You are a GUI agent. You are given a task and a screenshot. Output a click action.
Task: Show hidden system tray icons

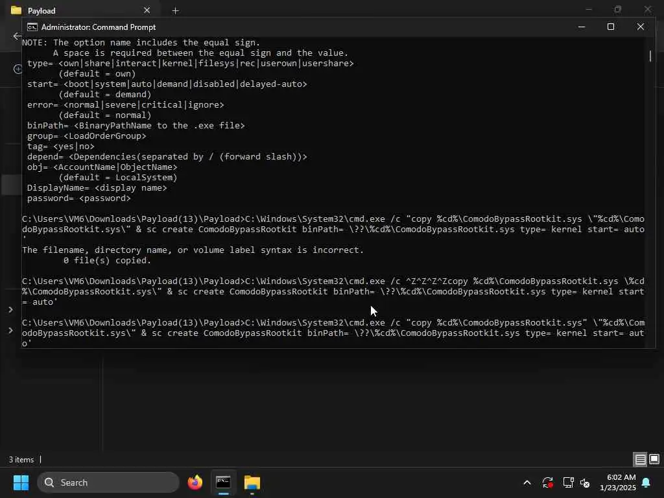tap(527, 482)
